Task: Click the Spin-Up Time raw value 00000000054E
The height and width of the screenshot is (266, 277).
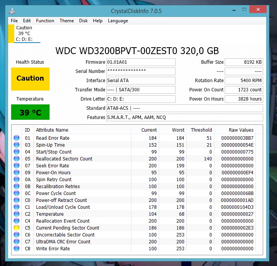Action: click(x=237, y=145)
